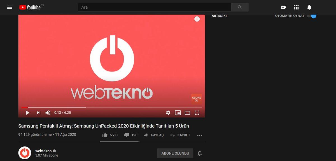Mute the video volume
The height and width of the screenshot is (161, 336).
click(x=48, y=113)
